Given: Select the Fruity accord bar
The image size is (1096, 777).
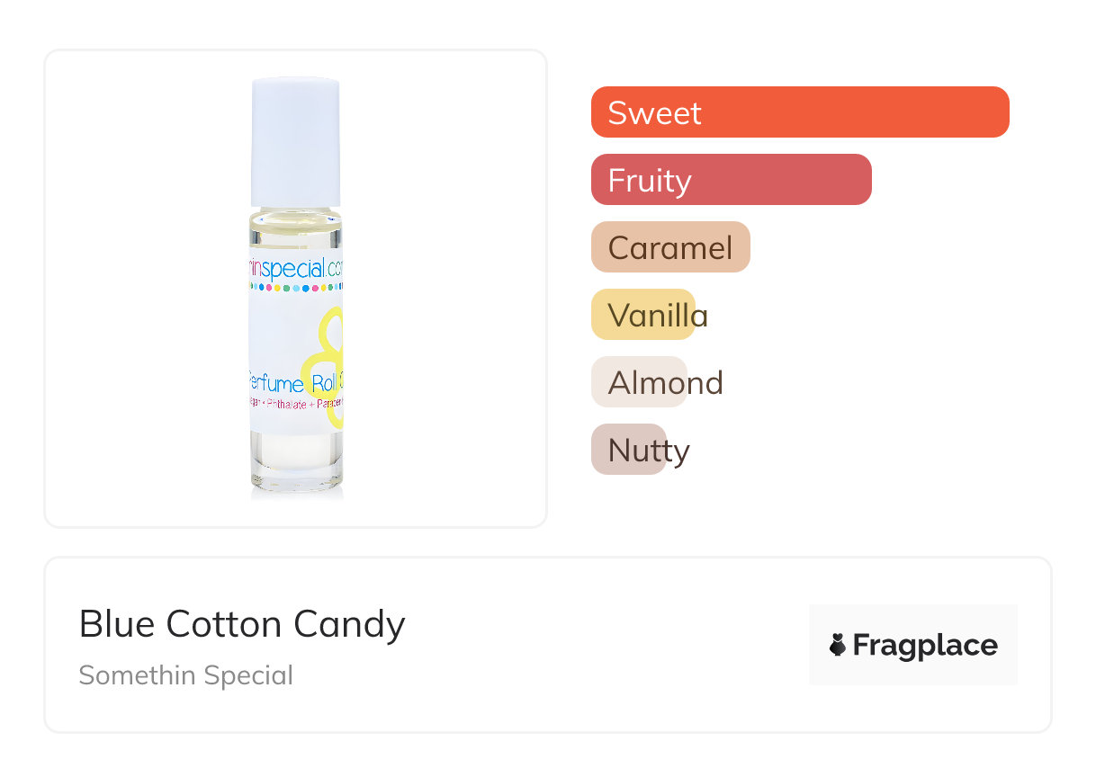Looking at the screenshot, I should [x=731, y=180].
